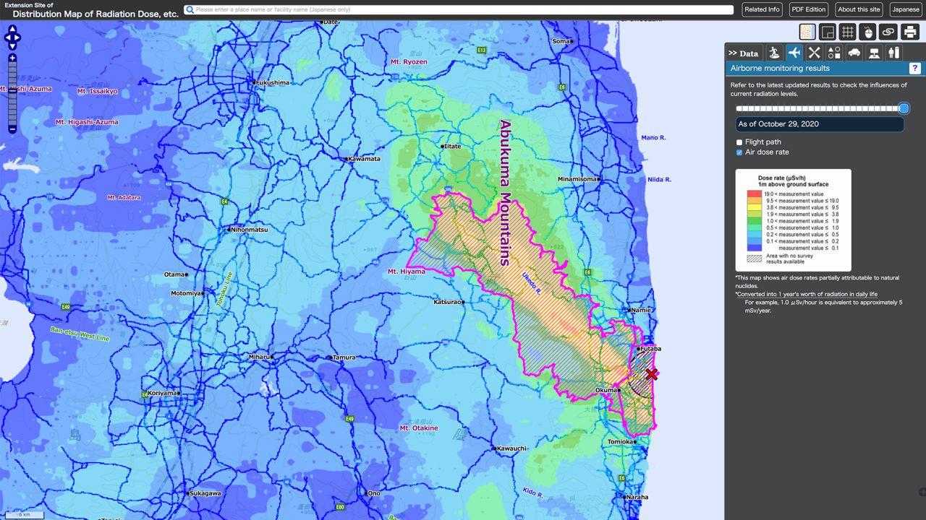Click the Futaba town label
The height and width of the screenshot is (520, 926).
tap(650, 349)
